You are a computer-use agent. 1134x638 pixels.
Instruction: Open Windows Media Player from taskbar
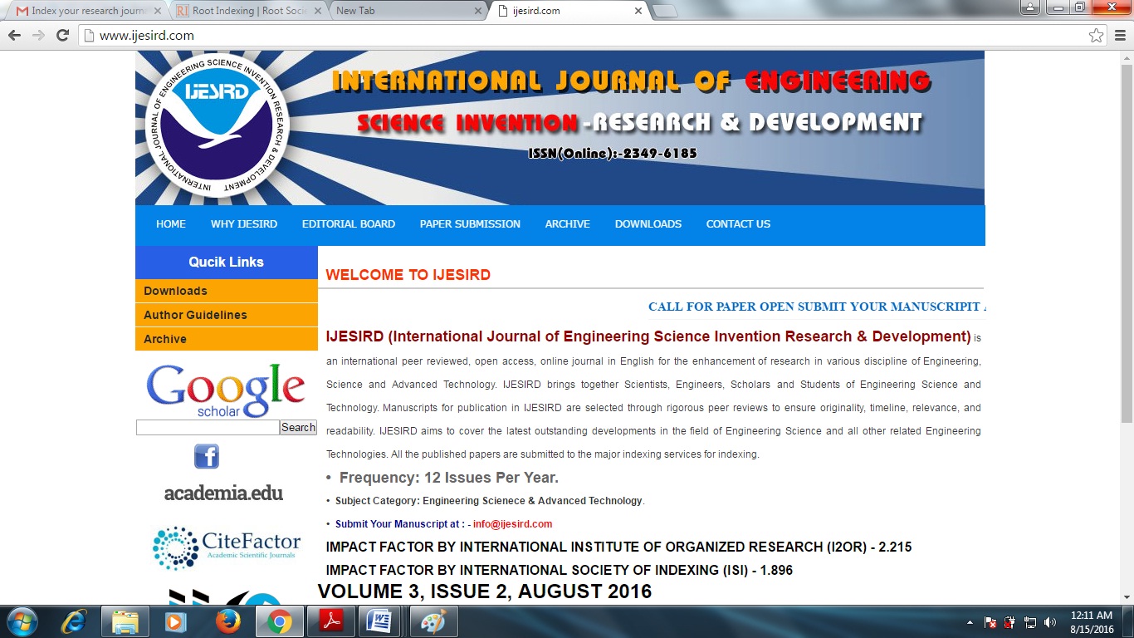click(x=175, y=621)
